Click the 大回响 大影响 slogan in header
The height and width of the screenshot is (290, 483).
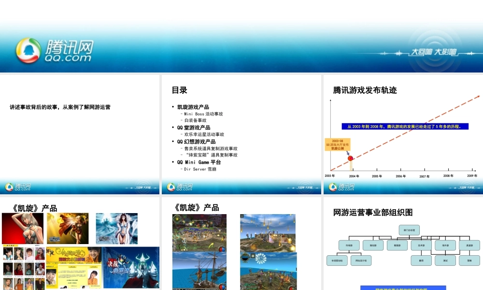[x=434, y=52]
